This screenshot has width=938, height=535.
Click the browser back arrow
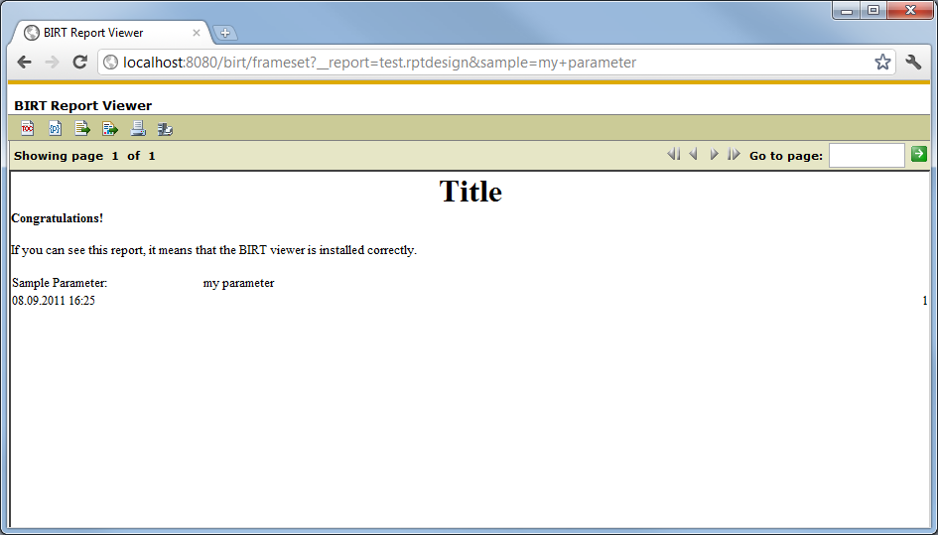(x=24, y=63)
